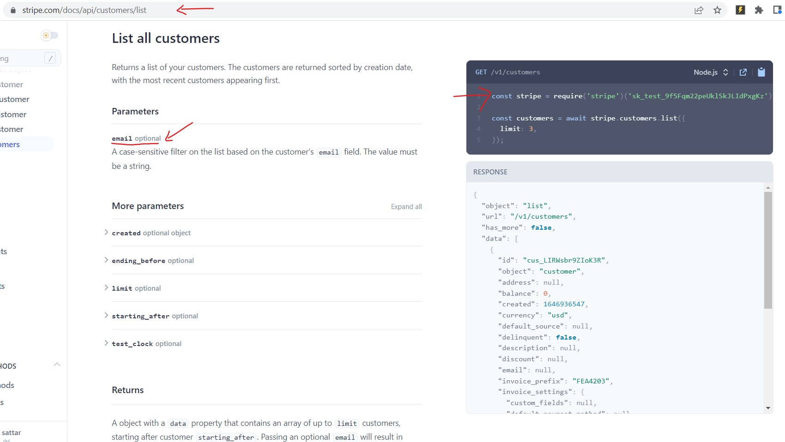Click the response scrollbar down arrow

click(x=768, y=408)
